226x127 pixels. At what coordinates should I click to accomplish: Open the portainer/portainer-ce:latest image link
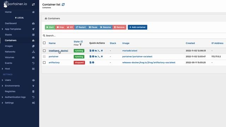point(137,56)
